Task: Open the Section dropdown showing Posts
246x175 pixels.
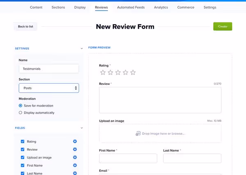Action: point(49,88)
